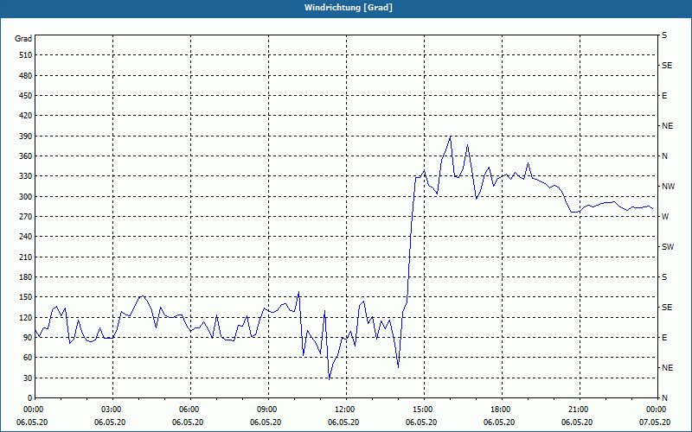Select the 90 y-axis value

click(x=28, y=337)
